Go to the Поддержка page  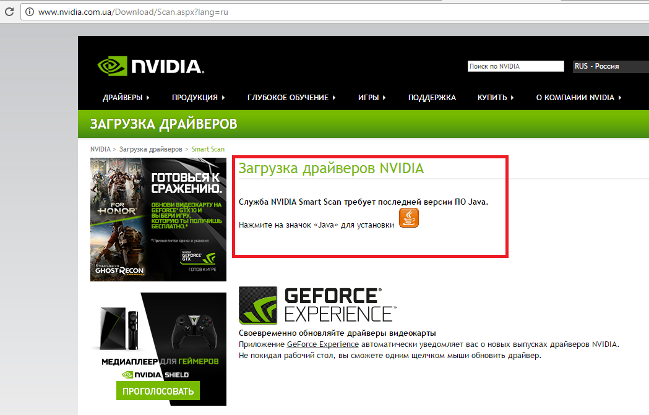point(432,98)
